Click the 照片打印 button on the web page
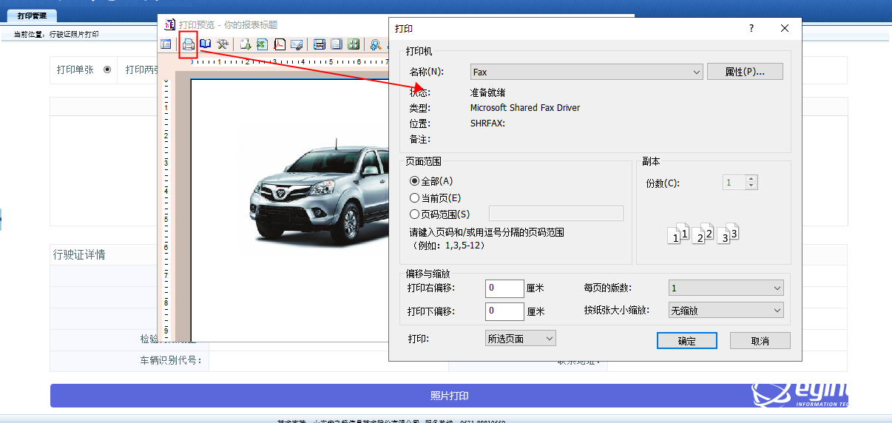The width and height of the screenshot is (892, 423). [x=449, y=396]
